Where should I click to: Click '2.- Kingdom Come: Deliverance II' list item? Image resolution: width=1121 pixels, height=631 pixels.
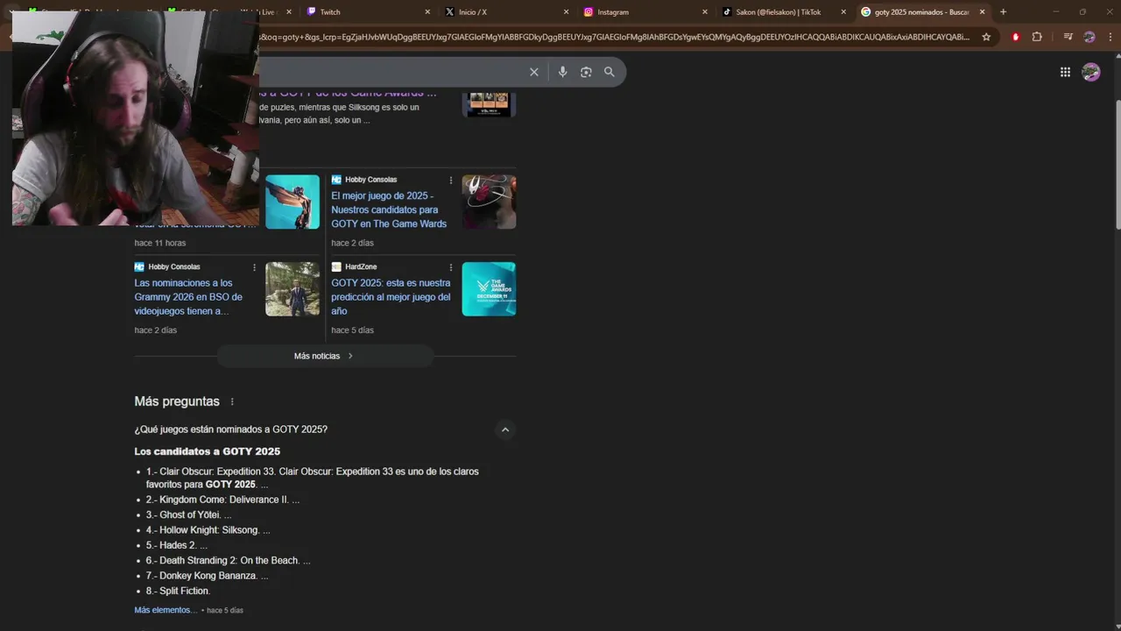pyautogui.click(x=222, y=500)
